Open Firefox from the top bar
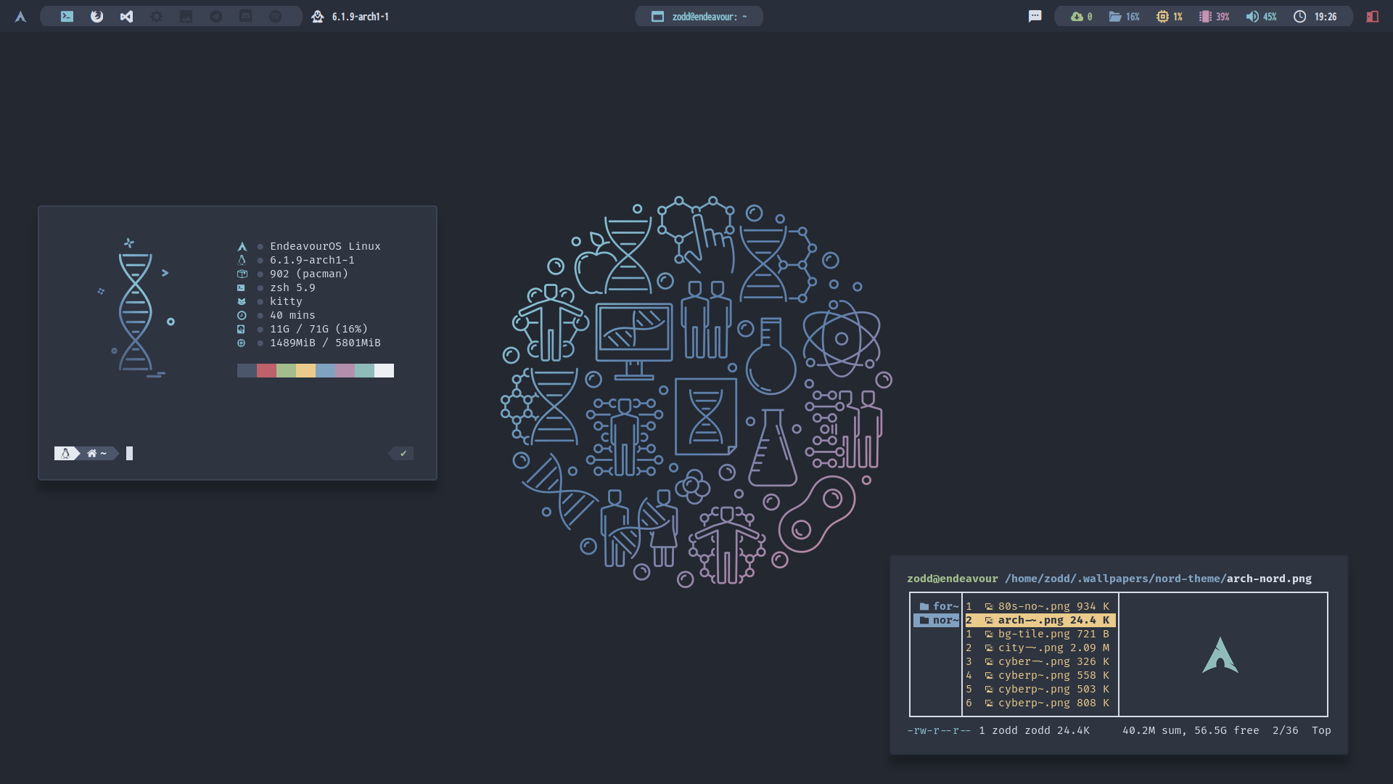 point(96,17)
